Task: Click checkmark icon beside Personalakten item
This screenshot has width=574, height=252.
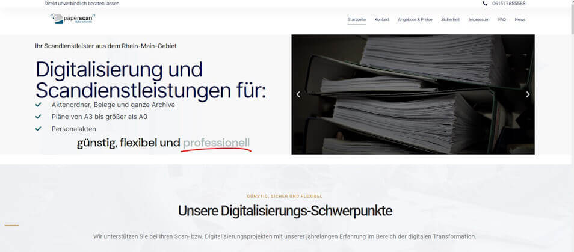Action: pos(38,129)
